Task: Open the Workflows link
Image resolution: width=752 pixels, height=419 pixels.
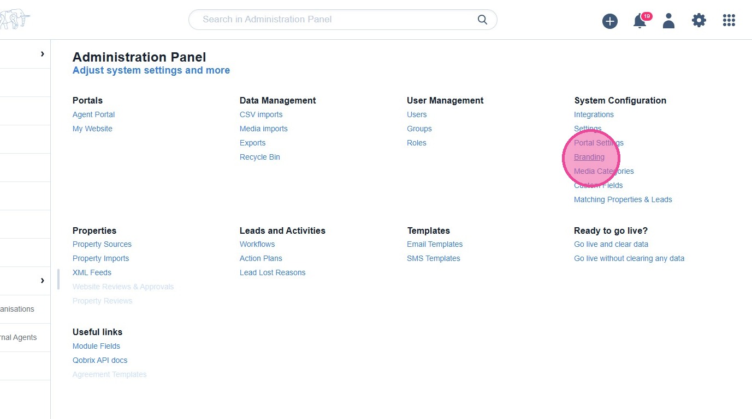Action: (x=257, y=244)
